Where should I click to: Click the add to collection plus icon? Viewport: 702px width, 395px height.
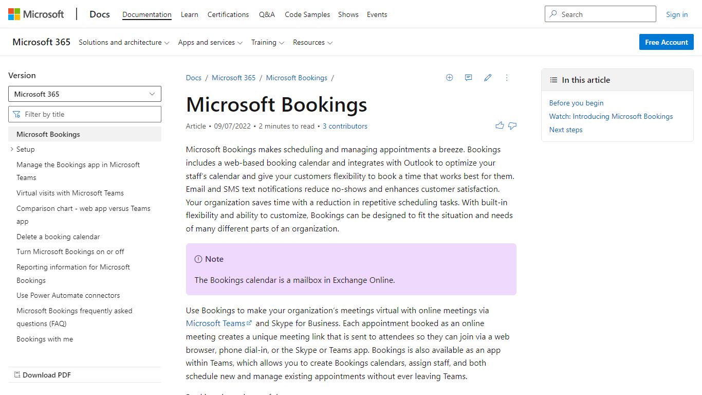[449, 78]
